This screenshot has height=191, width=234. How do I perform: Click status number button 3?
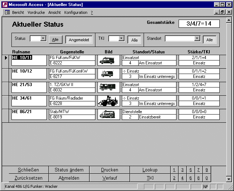[182, 170]
